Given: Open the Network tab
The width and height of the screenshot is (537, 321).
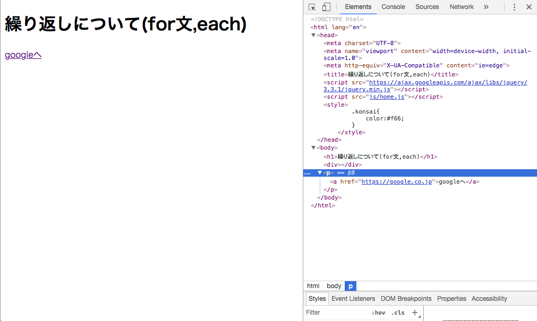Looking at the screenshot, I should 462,7.
